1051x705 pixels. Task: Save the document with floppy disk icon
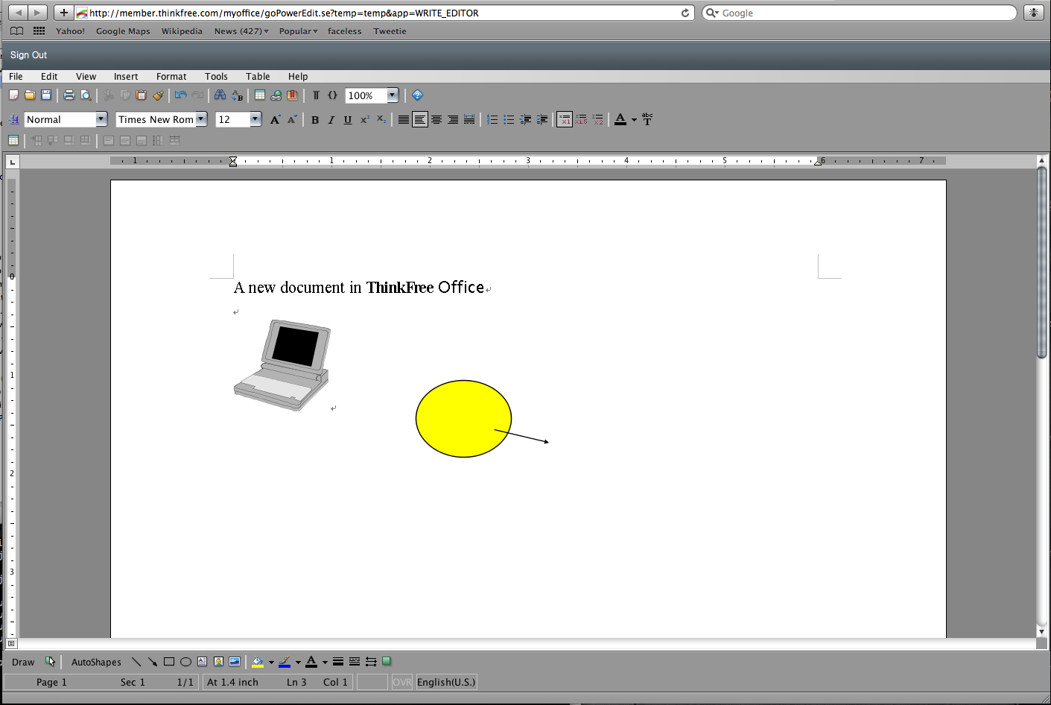click(46, 95)
